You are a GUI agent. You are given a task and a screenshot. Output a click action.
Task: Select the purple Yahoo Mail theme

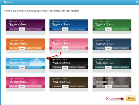(26, 26)
